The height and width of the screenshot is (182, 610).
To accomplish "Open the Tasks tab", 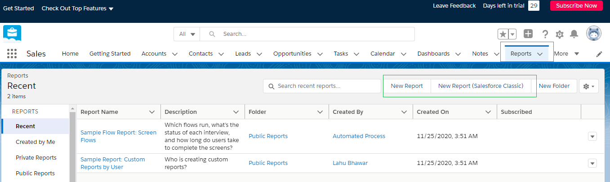I will pyautogui.click(x=341, y=53).
